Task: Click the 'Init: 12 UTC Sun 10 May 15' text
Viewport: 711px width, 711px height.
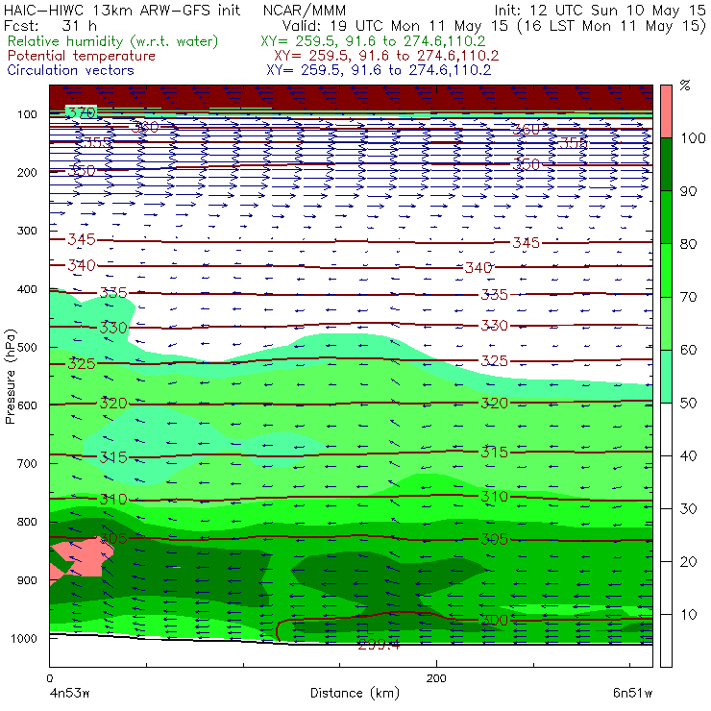Action: [x=600, y=10]
